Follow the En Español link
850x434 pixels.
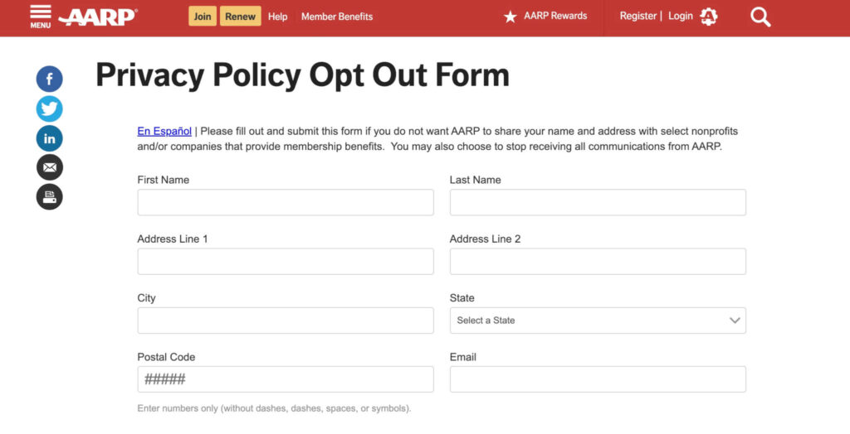tap(164, 131)
